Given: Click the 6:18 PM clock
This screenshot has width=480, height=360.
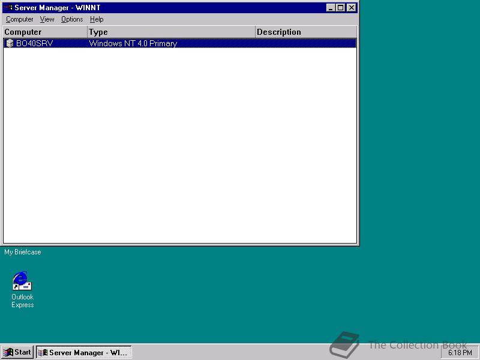Looking at the screenshot, I should pos(460,353).
